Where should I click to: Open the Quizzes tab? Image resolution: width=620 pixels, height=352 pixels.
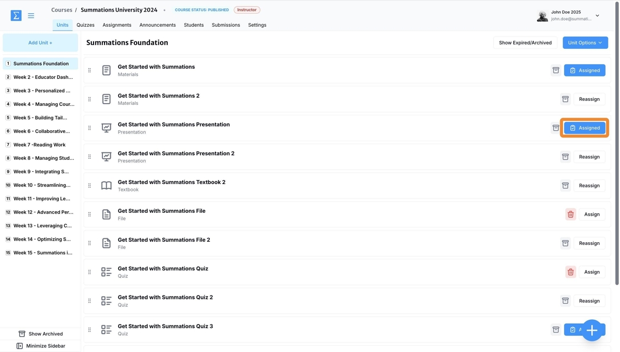[x=85, y=25]
